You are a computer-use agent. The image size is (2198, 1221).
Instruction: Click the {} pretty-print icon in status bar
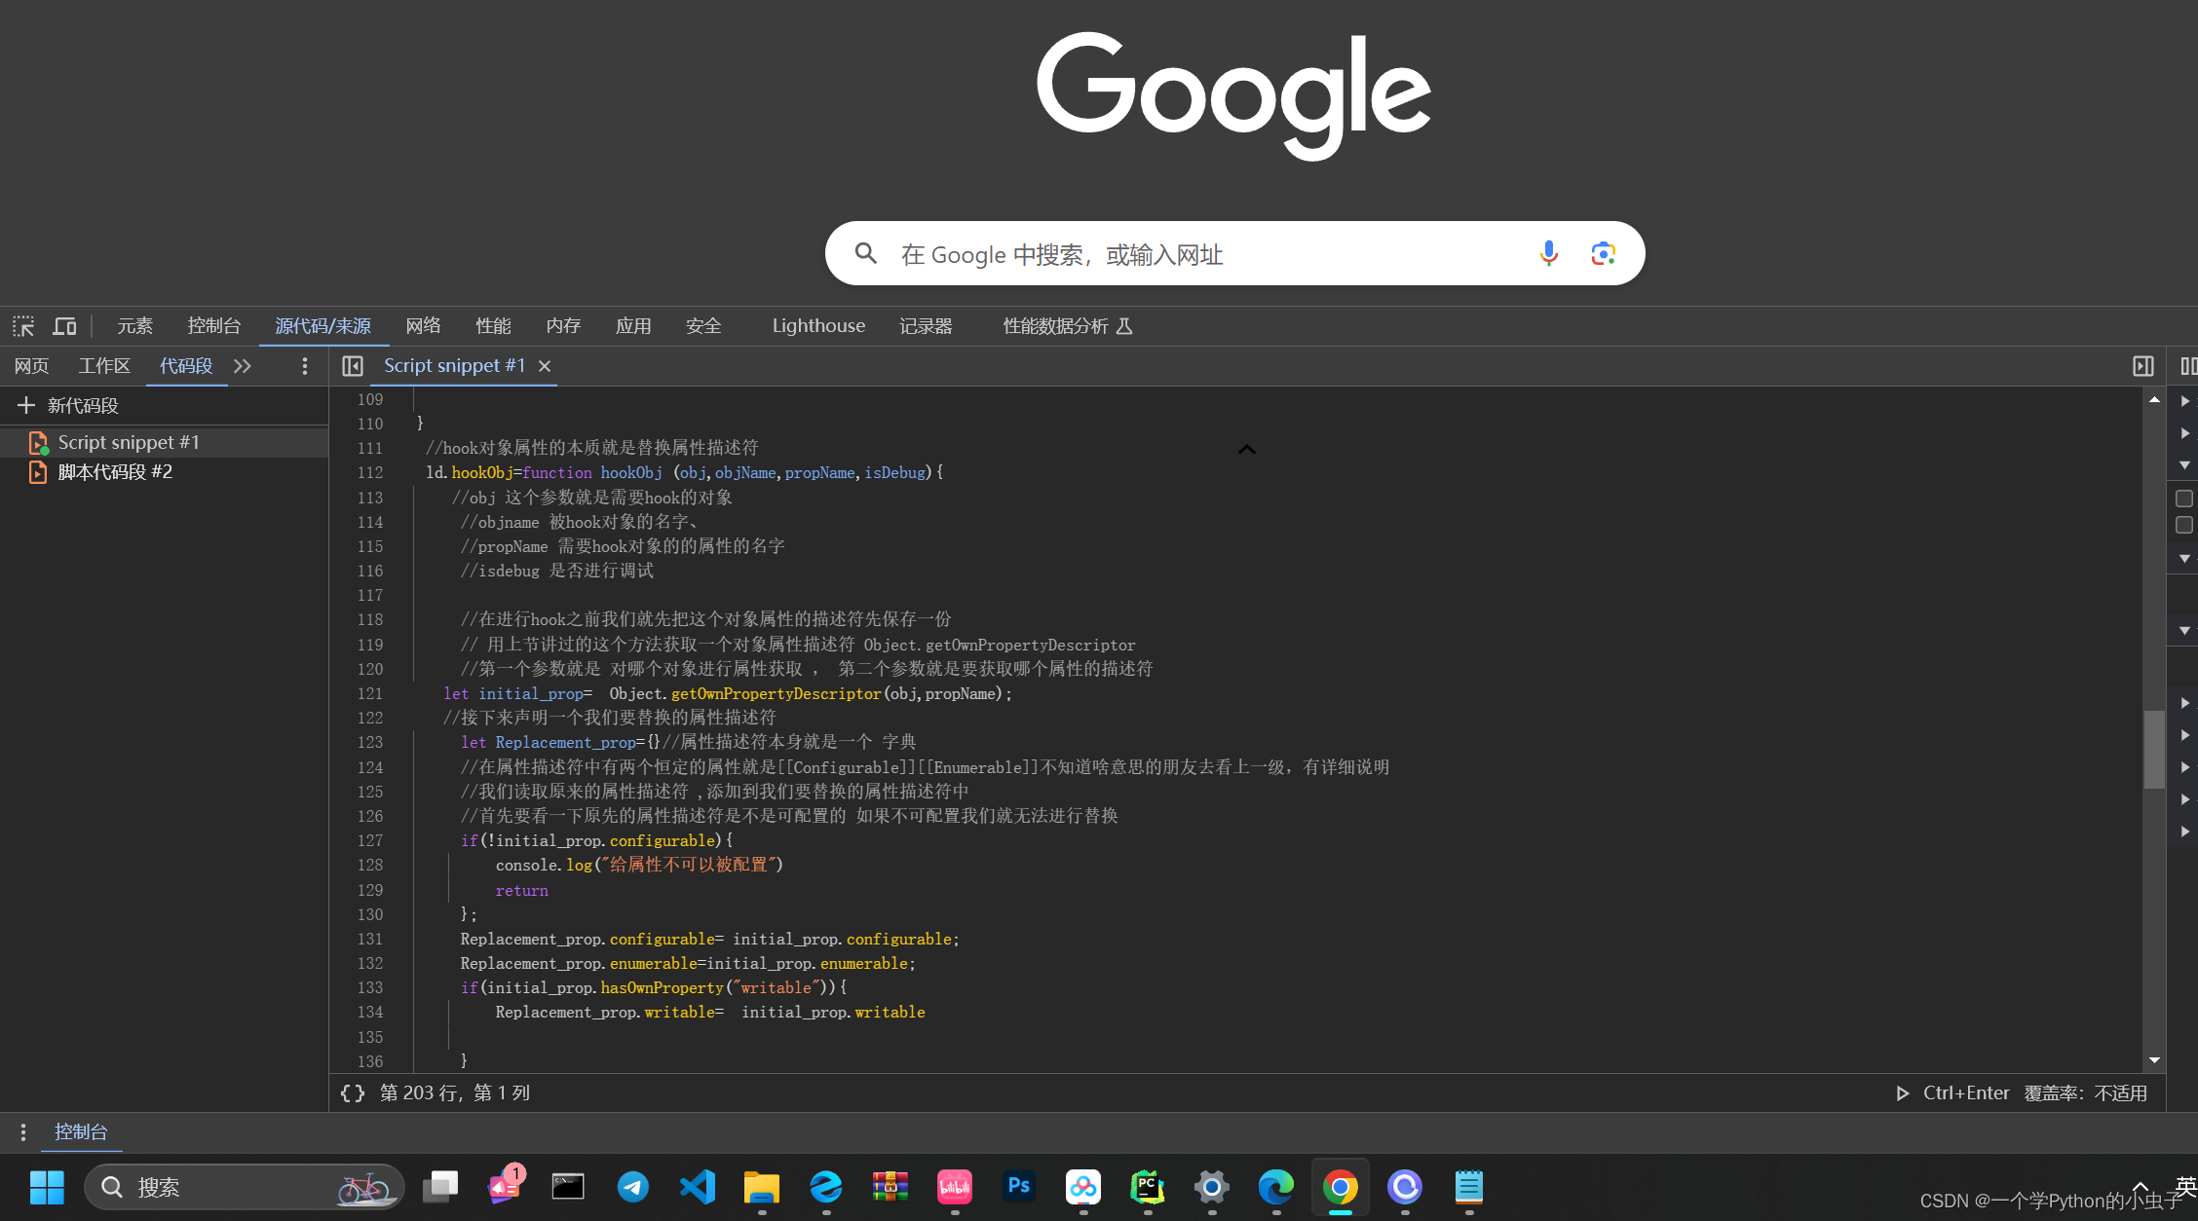coord(352,1092)
